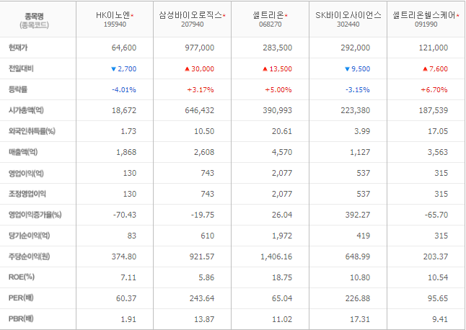Click the +5.00% change rate

point(278,89)
